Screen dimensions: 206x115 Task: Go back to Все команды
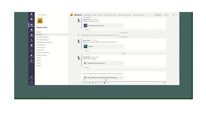pyautogui.click(x=42, y=15)
